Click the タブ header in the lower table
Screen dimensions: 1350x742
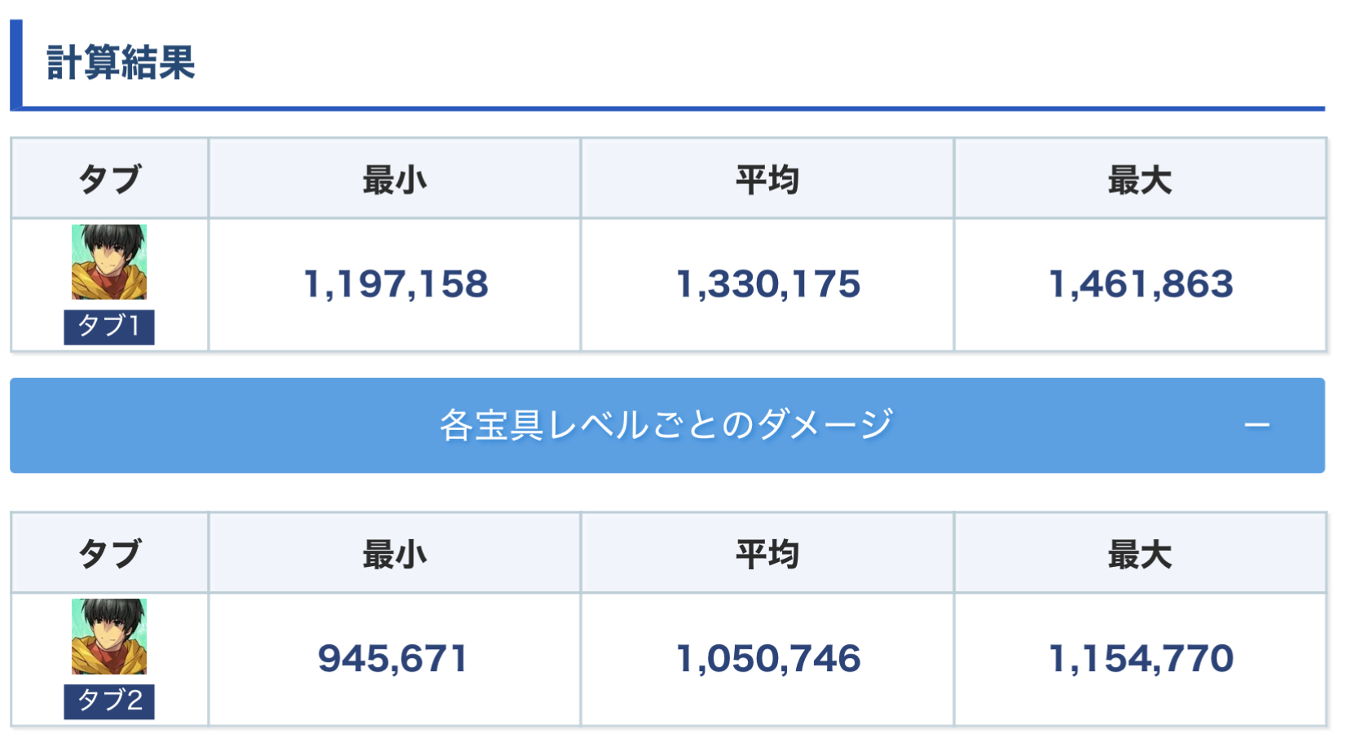click(x=109, y=554)
